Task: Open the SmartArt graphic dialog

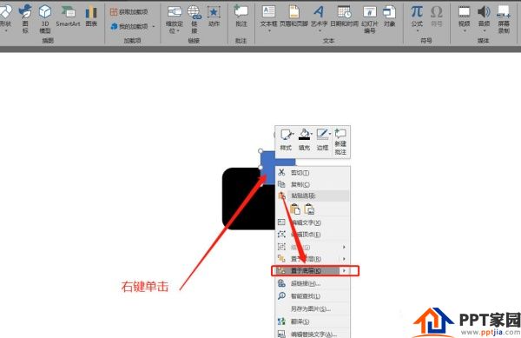Action: (68, 16)
